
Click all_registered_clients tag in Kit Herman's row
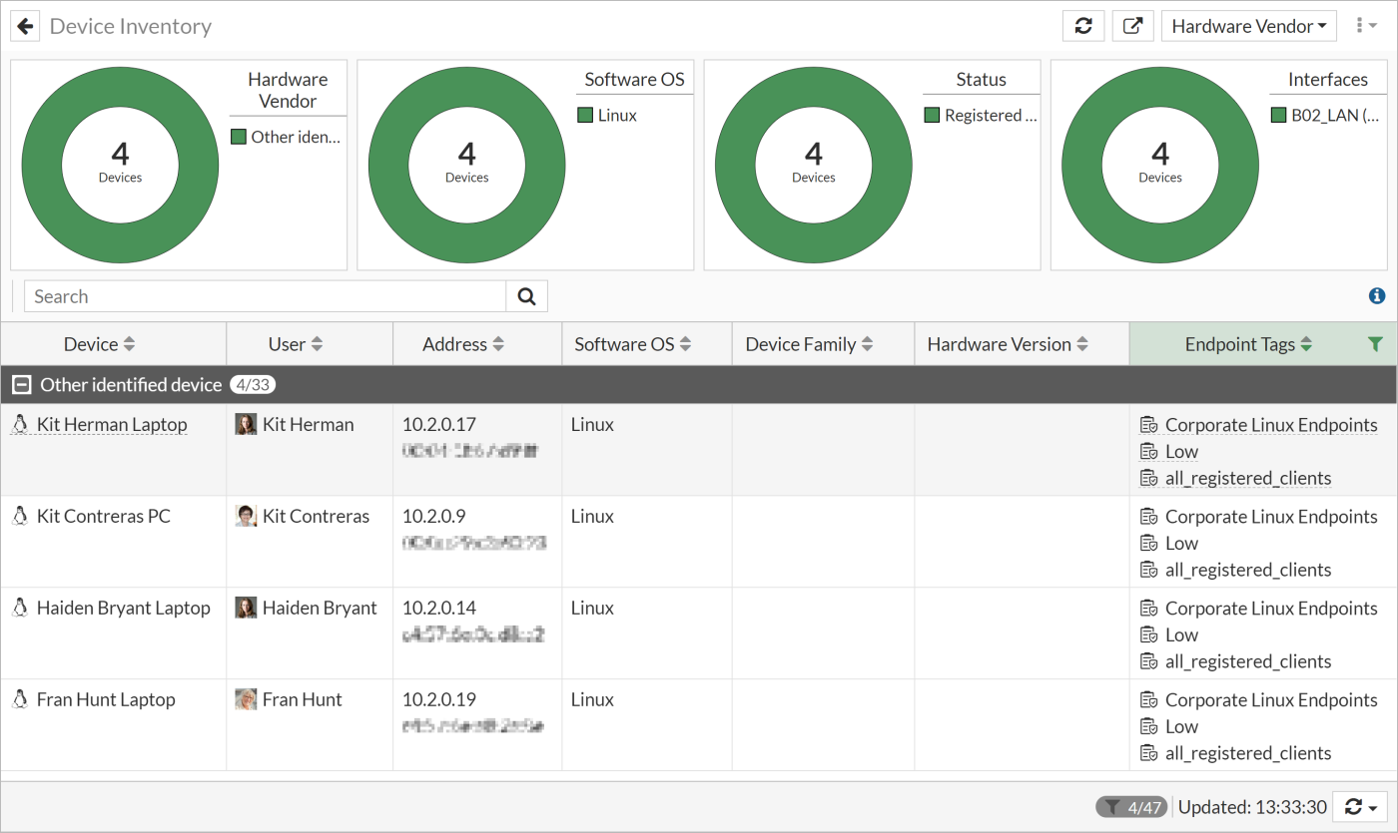coord(1248,479)
